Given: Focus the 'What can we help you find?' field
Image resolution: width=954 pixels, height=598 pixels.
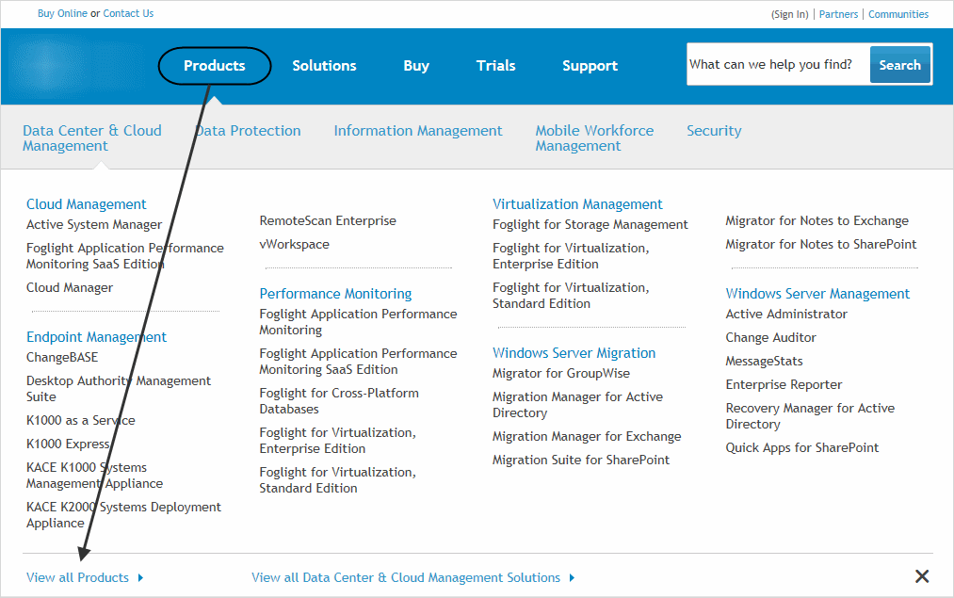Looking at the screenshot, I should pyautogui.click(x=777, y=65).
